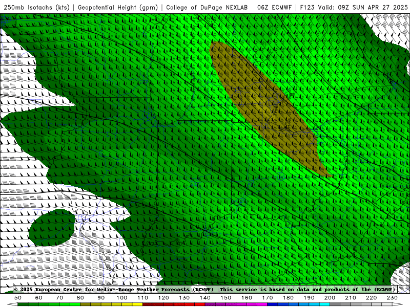The image size is (410, 307).
Task: Click the "250mb Isotachs (kts)" title text
Action: coord(36,7)
